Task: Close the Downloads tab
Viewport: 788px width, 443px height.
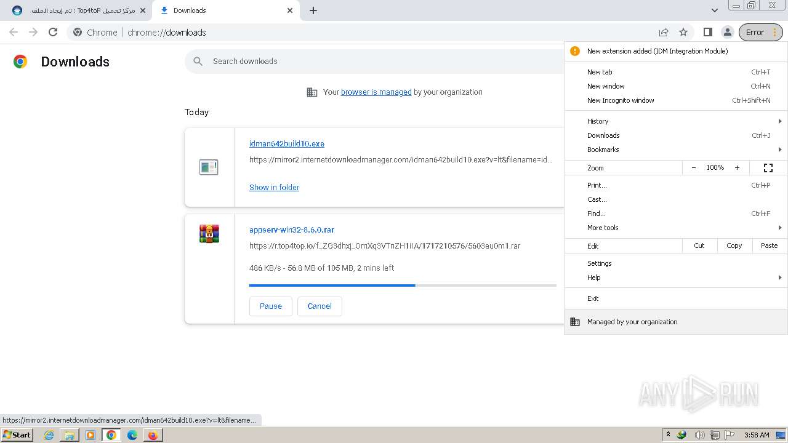Action: tap(290, 10)
